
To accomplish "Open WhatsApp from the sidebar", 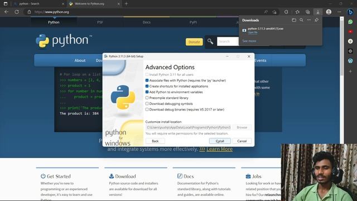I will 350,22.
